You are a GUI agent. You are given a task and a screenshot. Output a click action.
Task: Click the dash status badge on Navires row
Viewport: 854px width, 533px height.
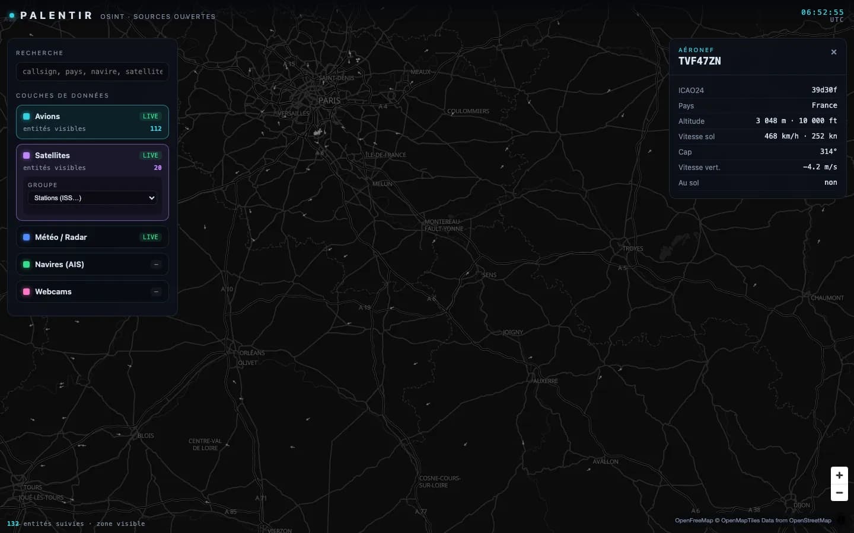(x=156, y=265)
